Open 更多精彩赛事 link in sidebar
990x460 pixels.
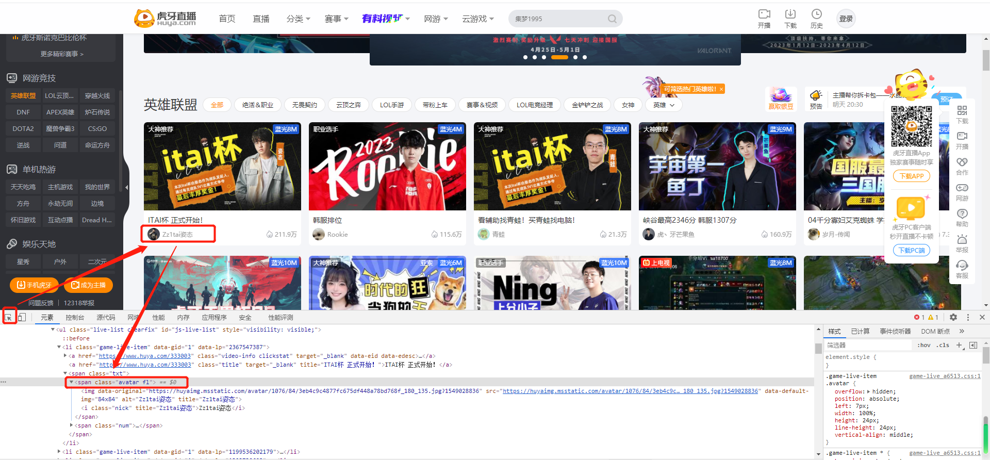[62, 54]
